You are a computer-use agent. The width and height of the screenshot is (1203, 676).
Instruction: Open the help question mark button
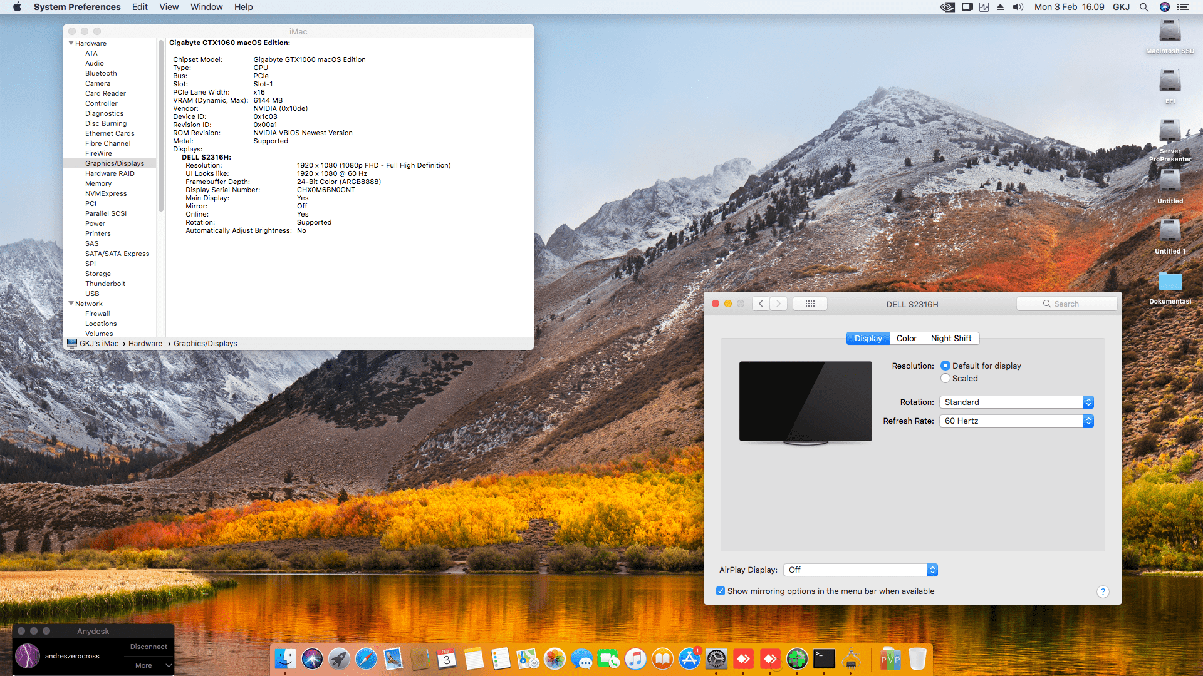pos(1103,591)
